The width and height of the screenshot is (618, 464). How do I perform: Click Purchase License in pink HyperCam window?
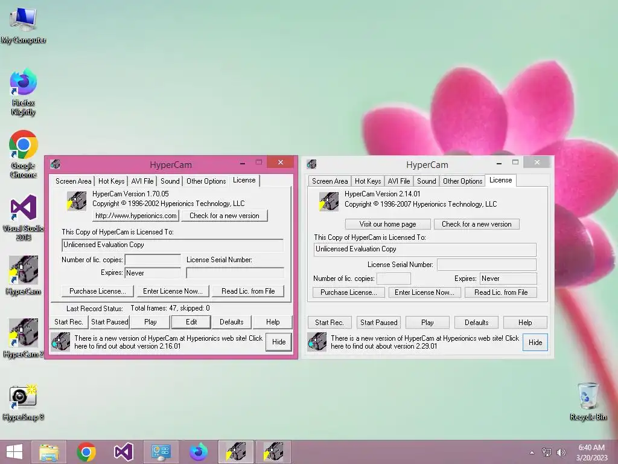click(98, 291)
